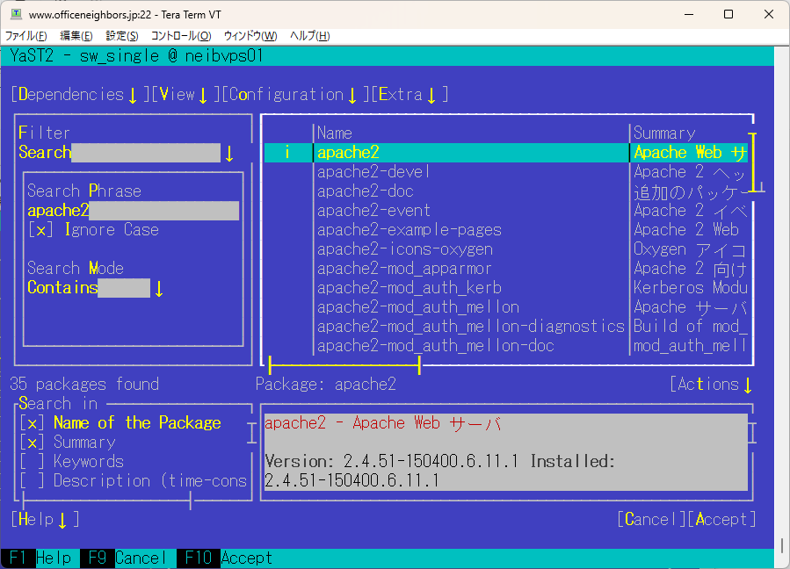Screen dimensions: 790x569
Task: Open the 設定(S) menu
Action: (x=122, y=36)
